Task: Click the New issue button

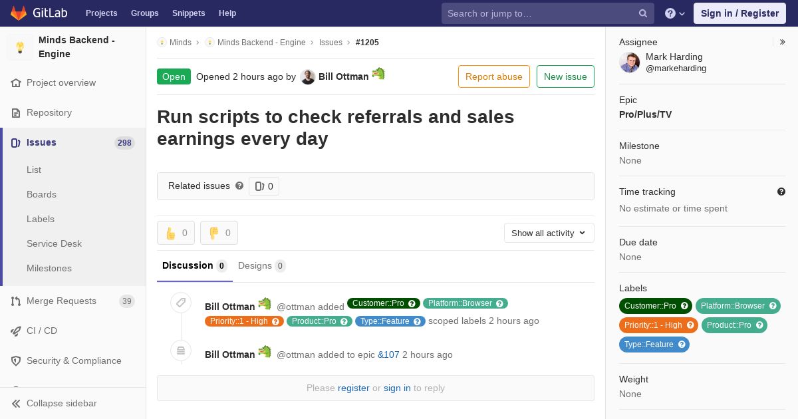Action: 565,76
